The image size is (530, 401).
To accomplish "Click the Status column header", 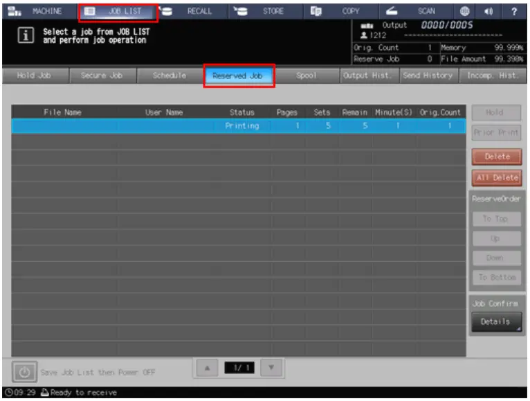I will (x=241, y=112).
